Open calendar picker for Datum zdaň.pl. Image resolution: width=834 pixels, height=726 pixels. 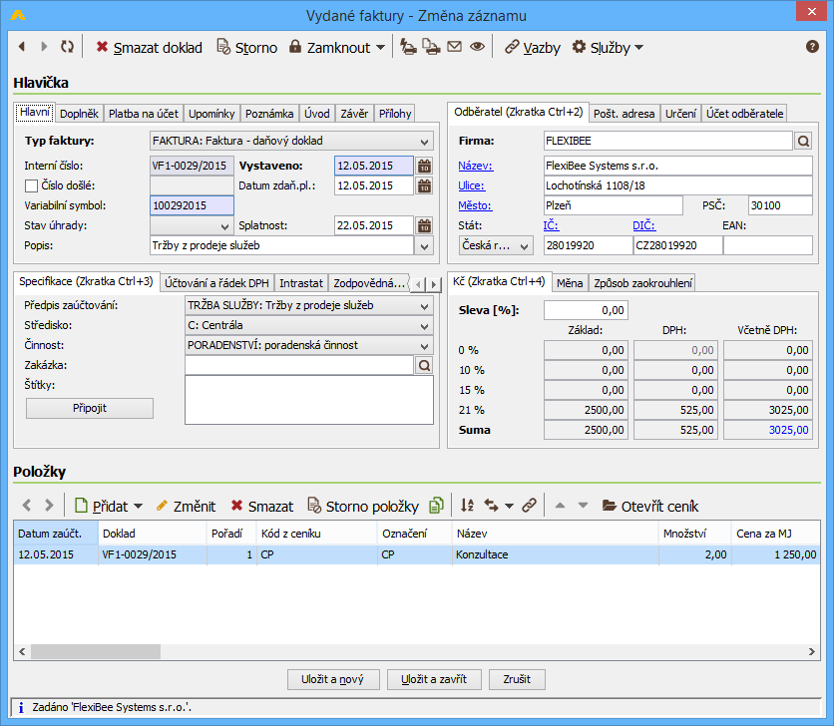pos(424,185)
